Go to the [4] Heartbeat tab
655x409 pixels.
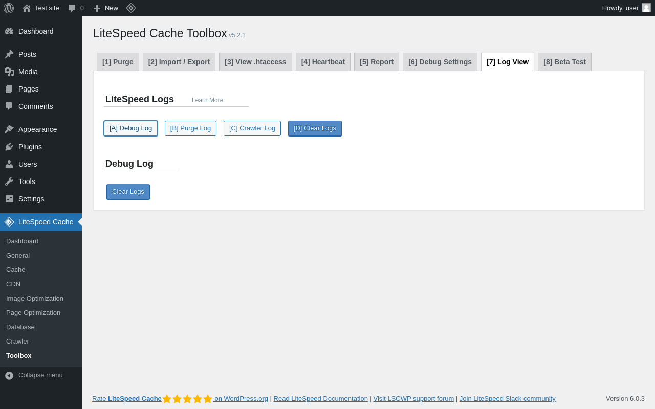(x=323, y=62)
